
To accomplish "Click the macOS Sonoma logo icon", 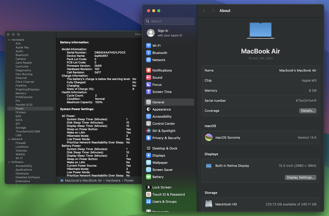I will tap(209, 137).
